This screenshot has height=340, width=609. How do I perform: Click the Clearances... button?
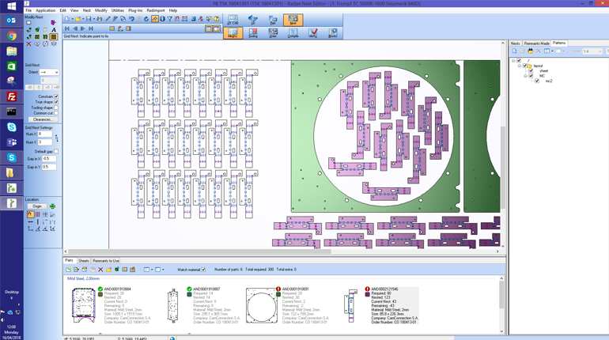pos(42,119)
